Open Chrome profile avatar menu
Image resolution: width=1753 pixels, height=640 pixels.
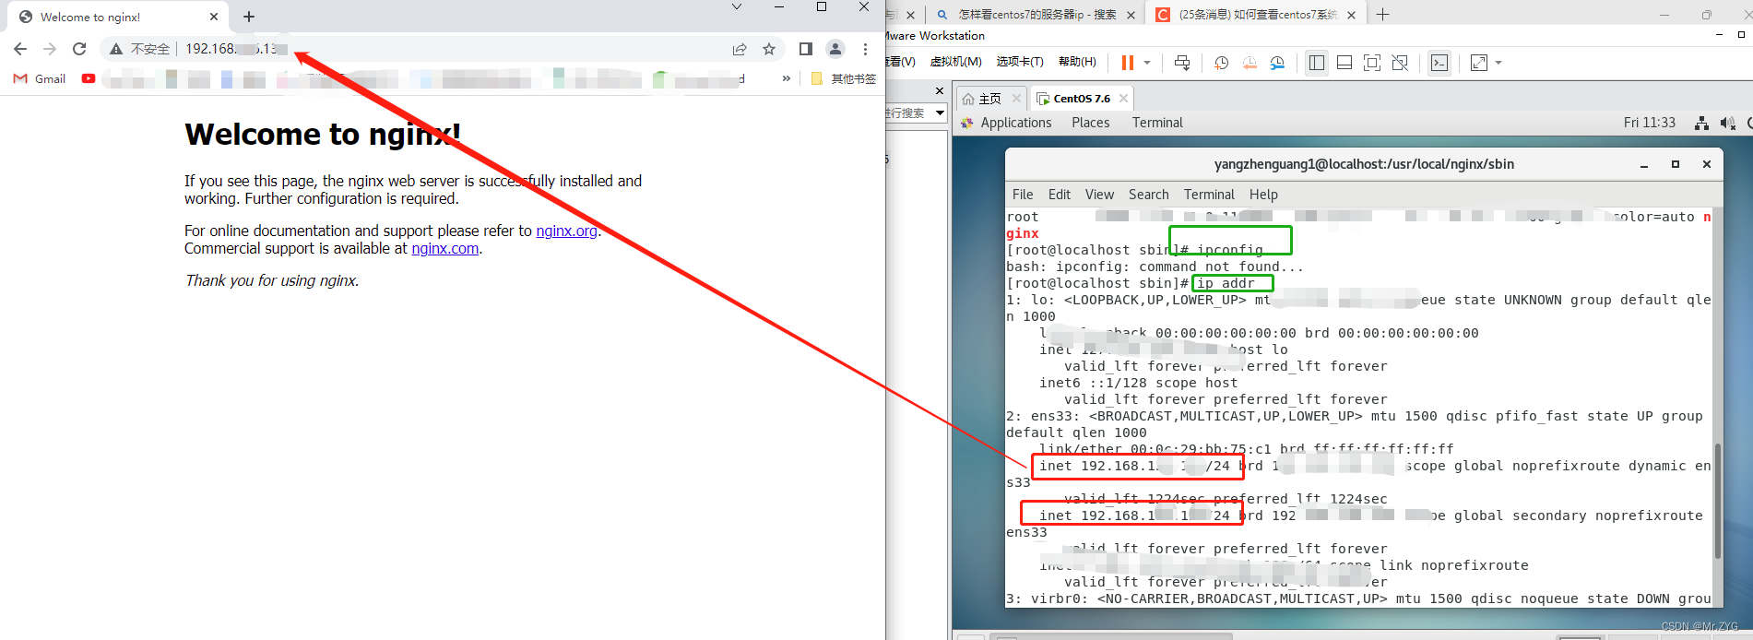tap(835, 49)
